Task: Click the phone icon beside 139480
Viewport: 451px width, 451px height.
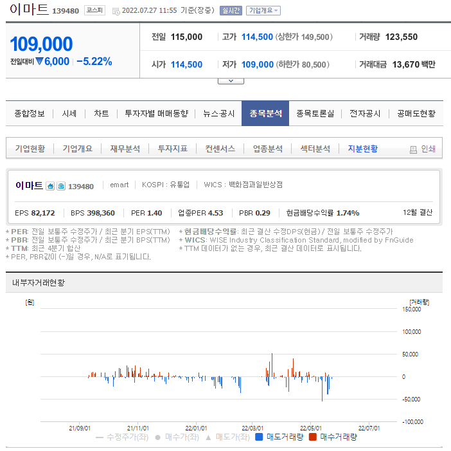Action: [61, 186]
